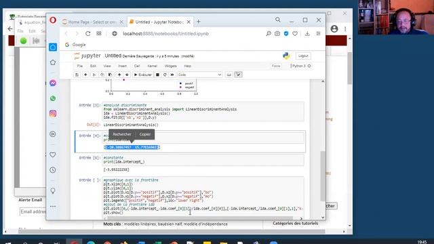Open the Jupyter Widgets menu

point(170,66)
